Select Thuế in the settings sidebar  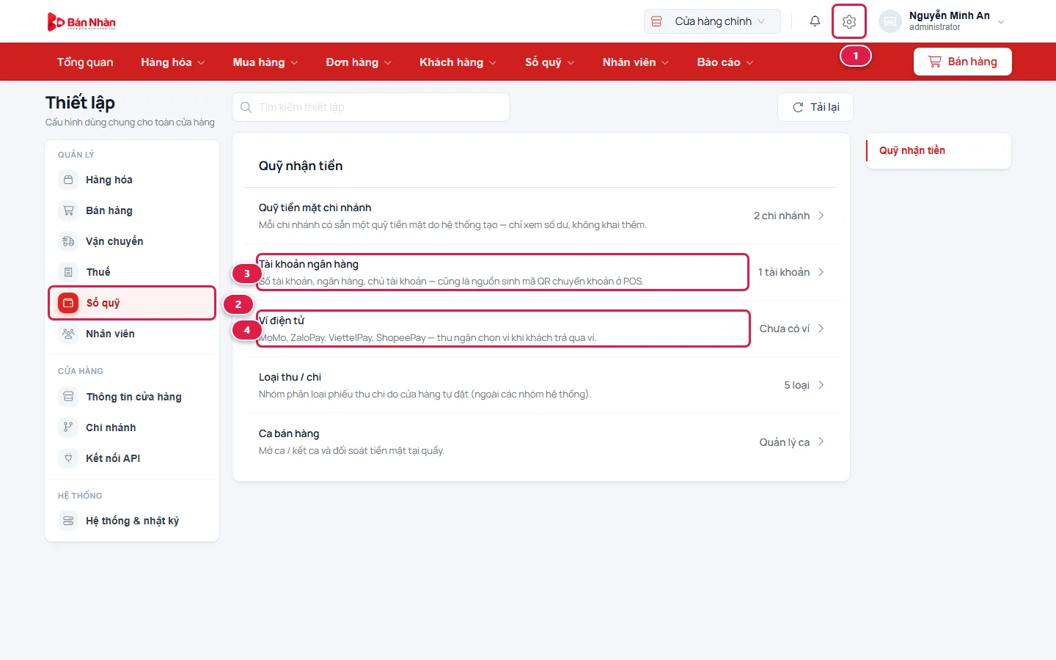(x=132, y=272)
